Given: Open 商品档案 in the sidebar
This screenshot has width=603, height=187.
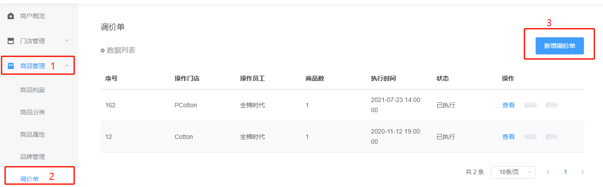Looking at the screenshot, I should (x=33, y=90).
